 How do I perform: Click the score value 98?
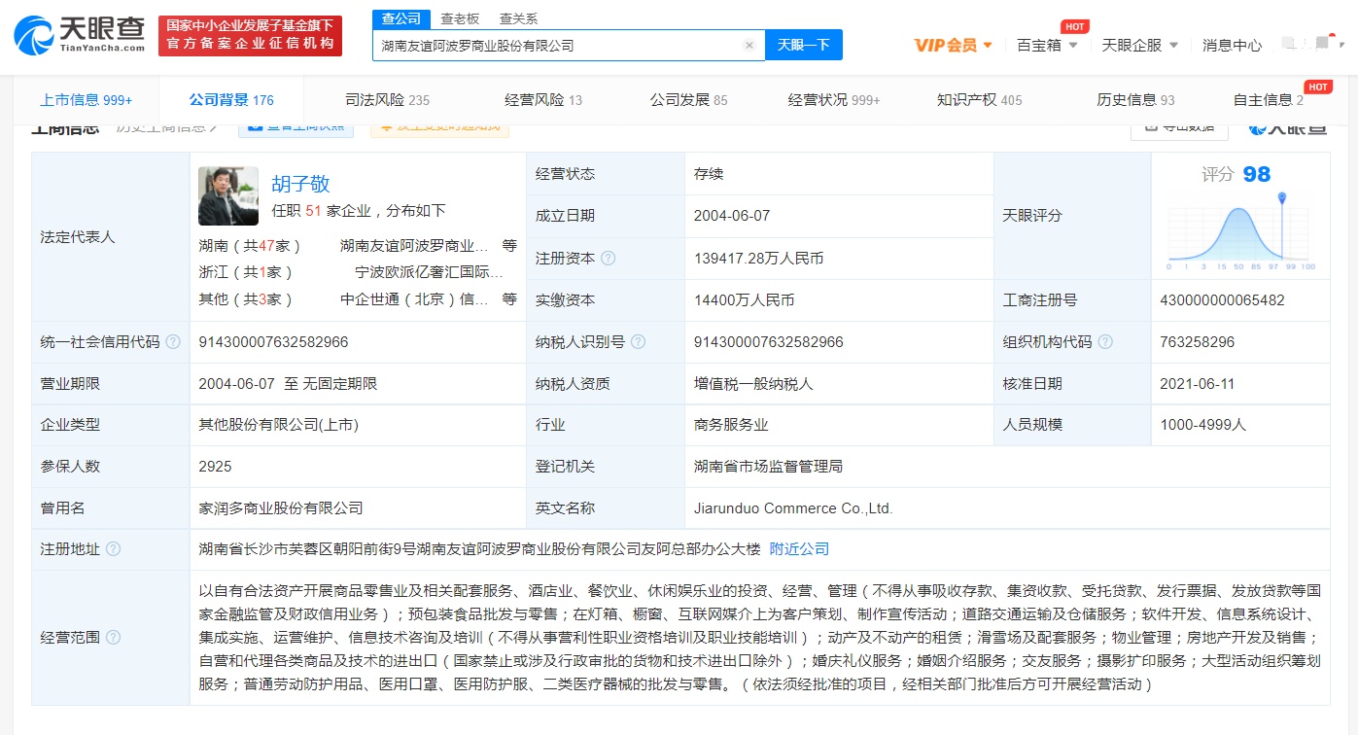click(x=1256, y=174)
